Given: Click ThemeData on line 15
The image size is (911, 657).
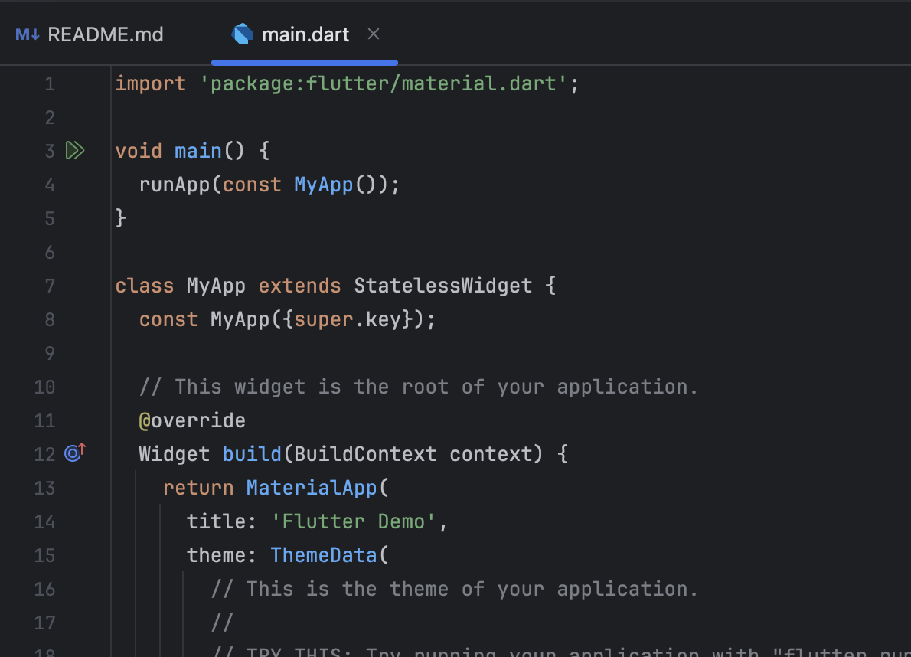Looking at the screenshot, I should [x=324, y=555].
